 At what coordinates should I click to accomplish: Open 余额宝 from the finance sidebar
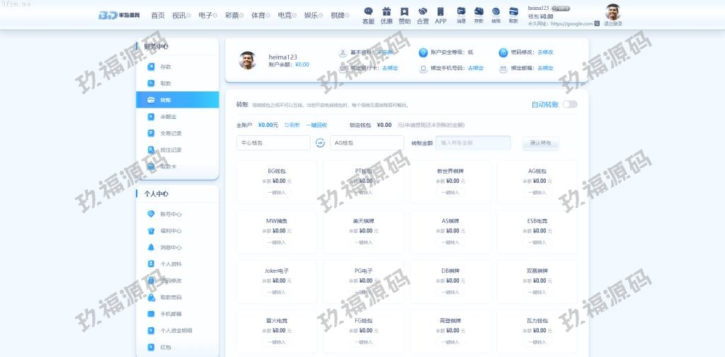click(168, 117)
